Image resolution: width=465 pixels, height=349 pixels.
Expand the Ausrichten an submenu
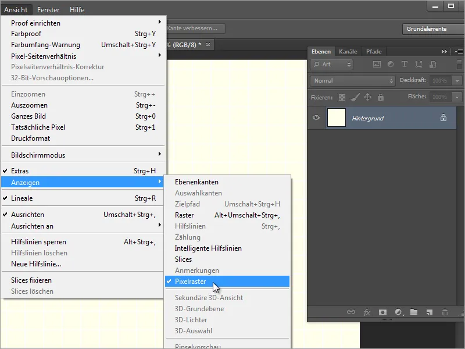[x=83, y=226]
